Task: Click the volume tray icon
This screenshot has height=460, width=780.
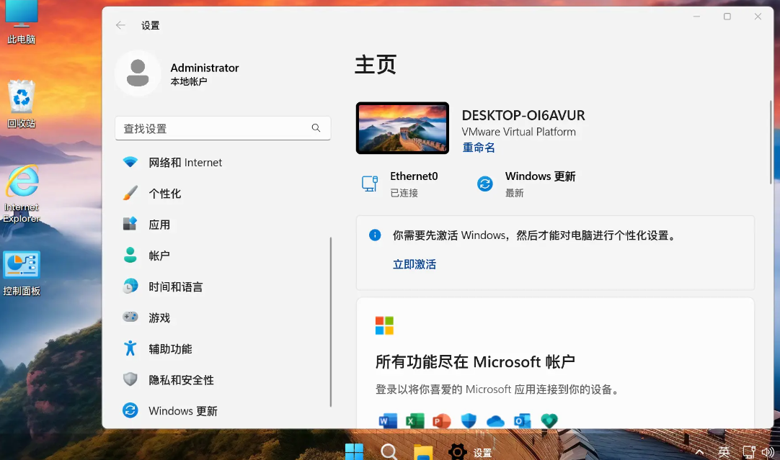Action: point(768,452)
